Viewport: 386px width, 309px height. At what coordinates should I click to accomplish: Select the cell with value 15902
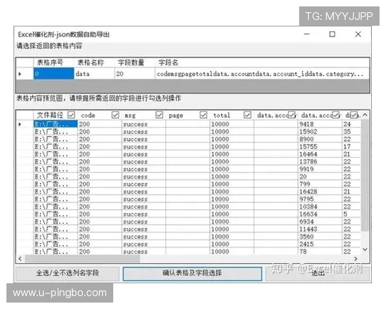320,131
